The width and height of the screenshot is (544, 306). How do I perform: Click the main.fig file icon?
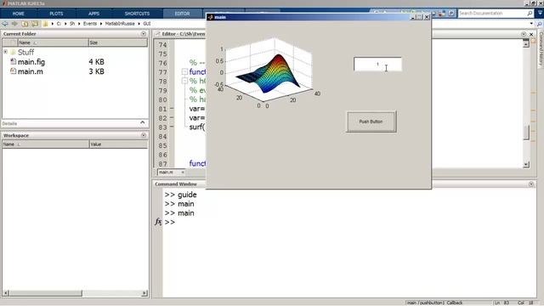(x=14, y=61)
